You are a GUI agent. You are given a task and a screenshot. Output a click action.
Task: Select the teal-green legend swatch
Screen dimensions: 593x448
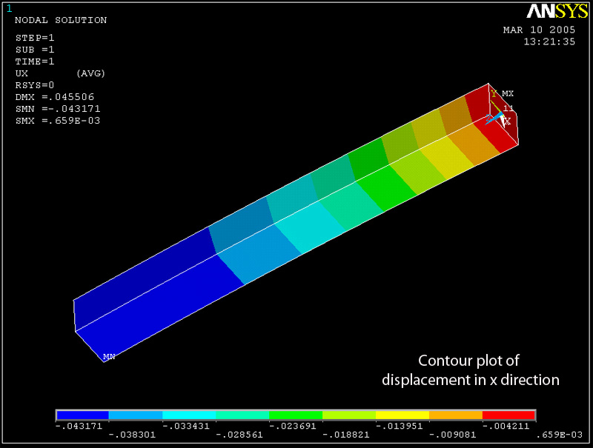[x=242, y=415]
